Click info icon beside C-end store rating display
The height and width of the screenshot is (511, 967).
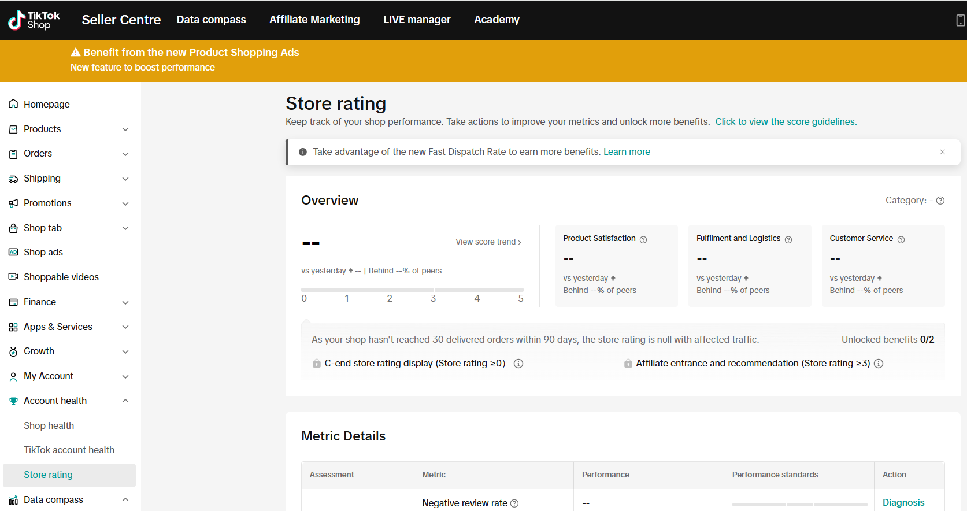(518, 364)
